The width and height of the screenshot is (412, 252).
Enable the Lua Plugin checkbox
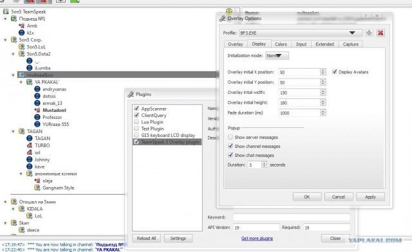point(136,122)
